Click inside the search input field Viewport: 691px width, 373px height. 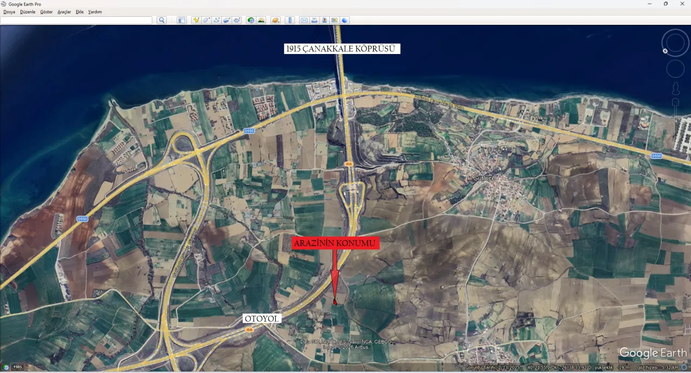click(x=76, y=21)
